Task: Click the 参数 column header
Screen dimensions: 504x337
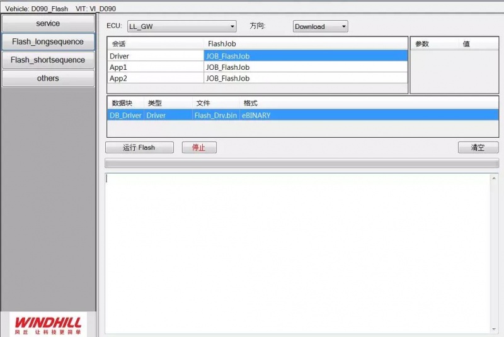Action: (435, 44)
